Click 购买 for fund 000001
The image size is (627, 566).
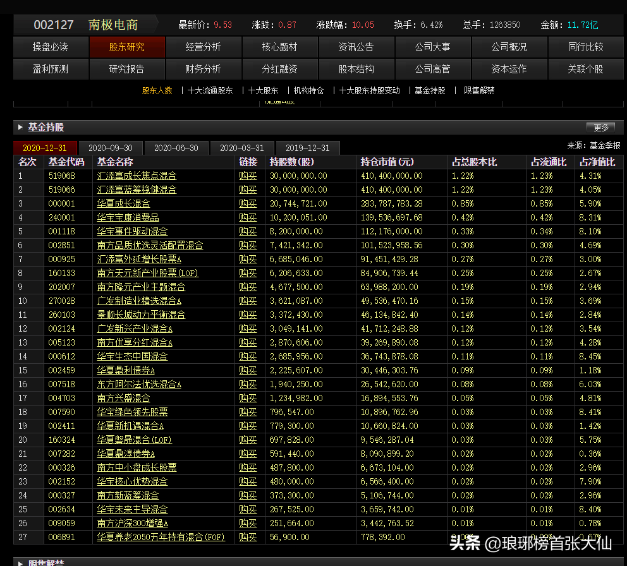[248, 204]
